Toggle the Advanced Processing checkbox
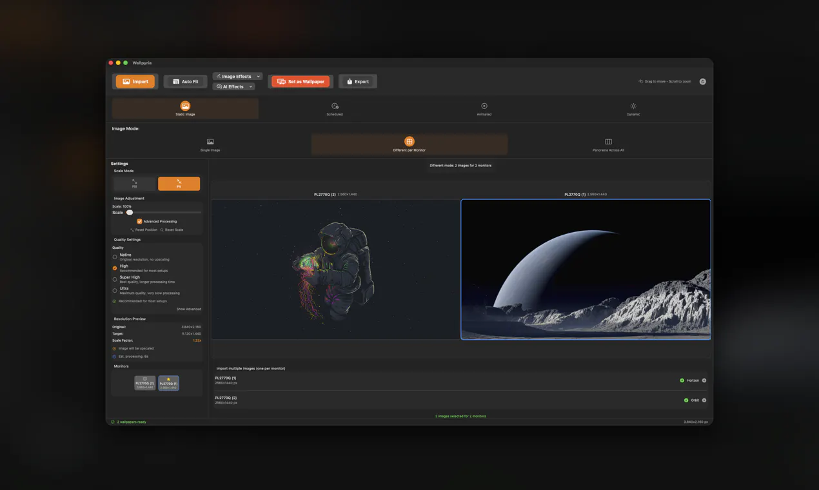Screen dimensions: 819x490 139,221
